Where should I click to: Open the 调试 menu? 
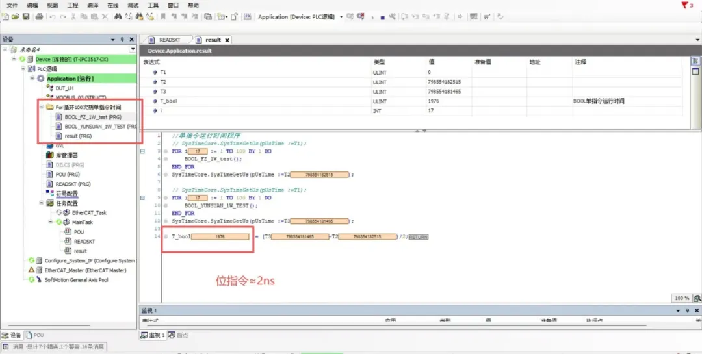[133, 5]
